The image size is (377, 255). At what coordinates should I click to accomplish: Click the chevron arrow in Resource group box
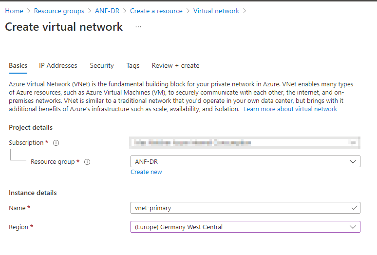click(353, 162)
